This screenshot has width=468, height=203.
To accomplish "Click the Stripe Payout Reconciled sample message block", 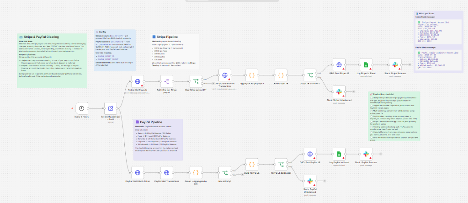I will point(438,32).
